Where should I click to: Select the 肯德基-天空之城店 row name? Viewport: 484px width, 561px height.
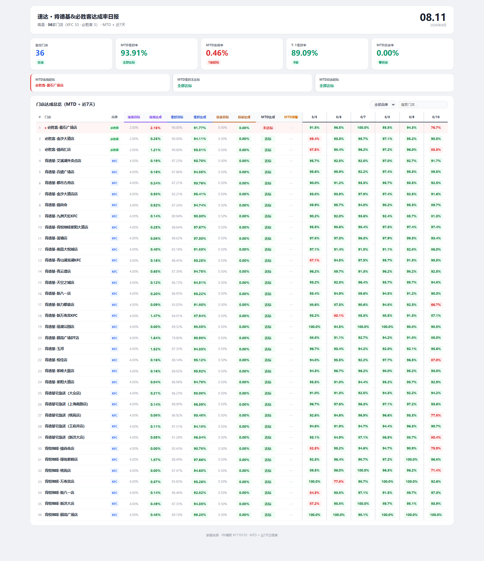pyautogui.click(x=60, y=283)
